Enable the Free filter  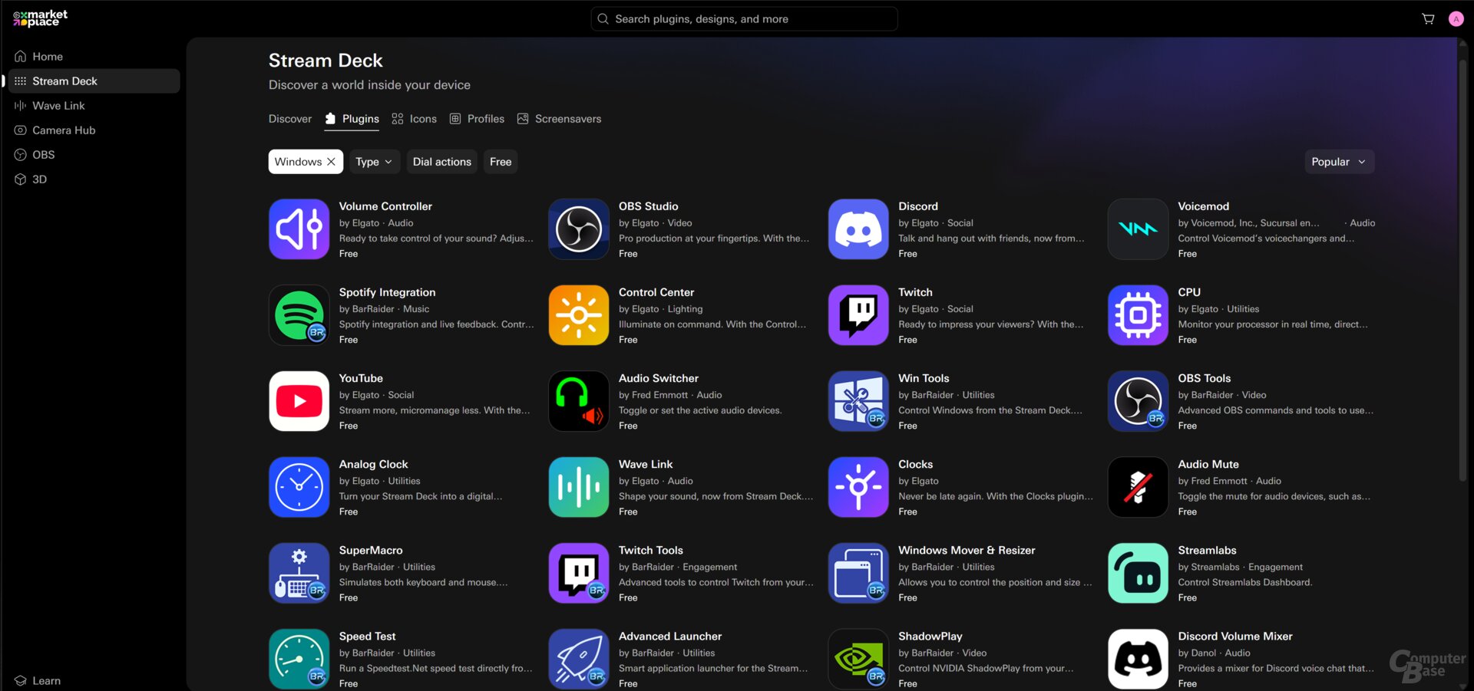coord(500,161)
